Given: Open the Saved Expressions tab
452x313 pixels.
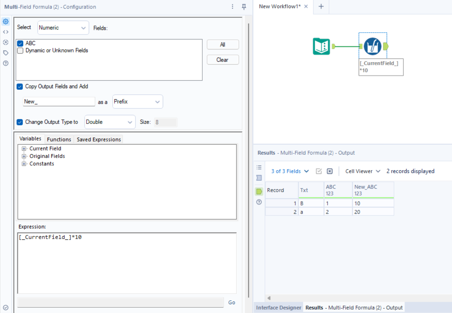Looking at the screenshot, I should point(98,139).
